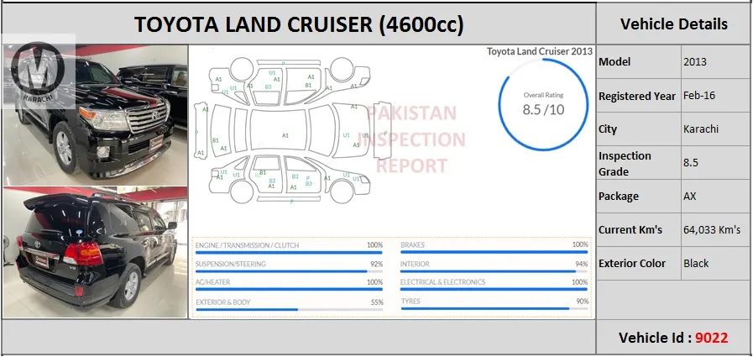753x357 pixels.
Task: Click the 'Karachi' value in the City row
Action: click(701, 129)
